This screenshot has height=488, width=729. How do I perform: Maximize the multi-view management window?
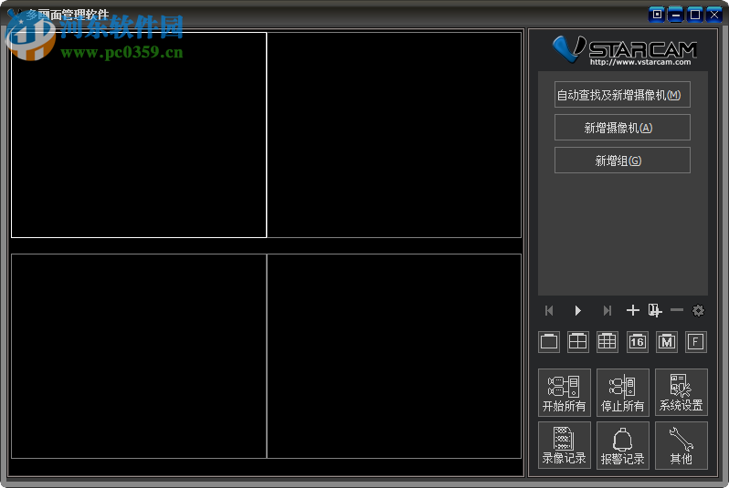click(695, 15)
